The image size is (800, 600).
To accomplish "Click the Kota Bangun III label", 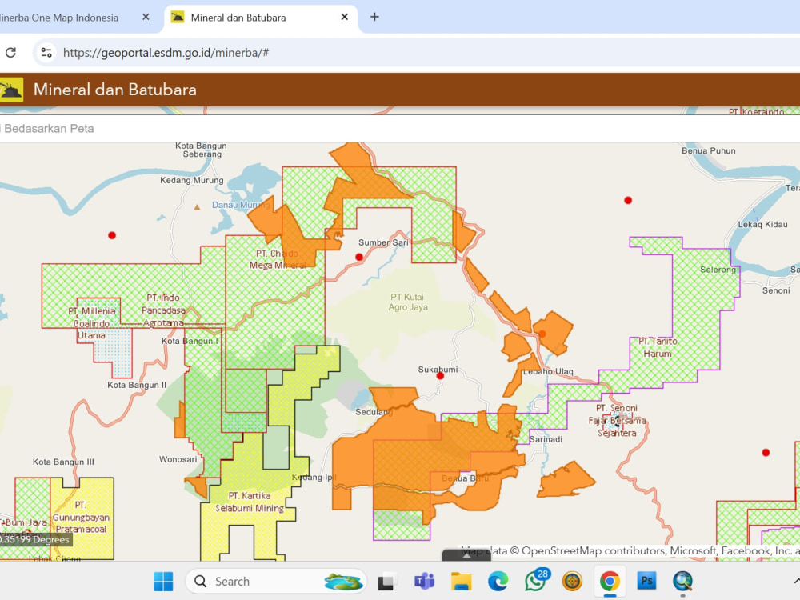I will (x=63, y=462).
